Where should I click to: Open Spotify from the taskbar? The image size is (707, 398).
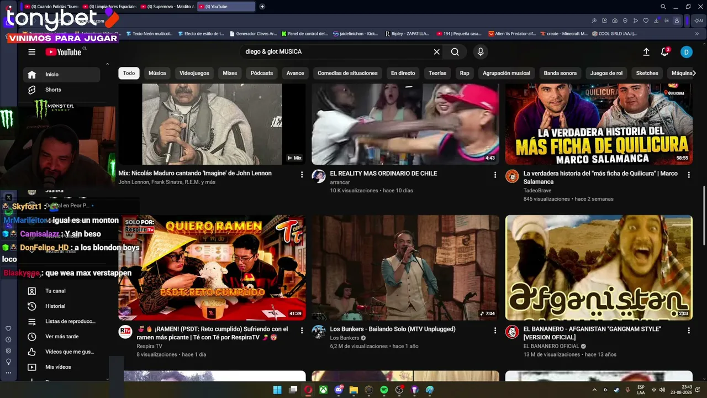tap(384, 390)
